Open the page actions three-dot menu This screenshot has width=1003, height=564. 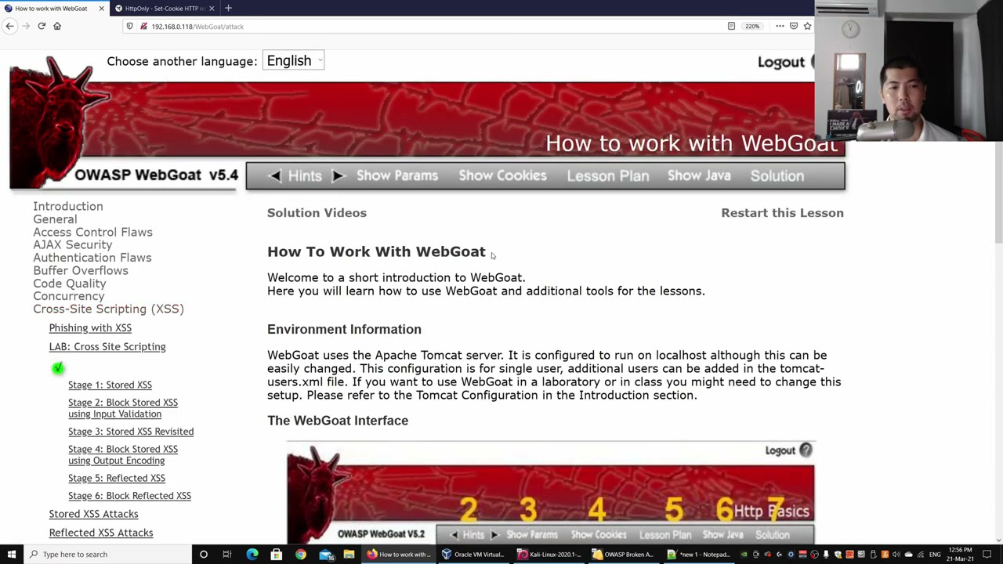point(780,26)
